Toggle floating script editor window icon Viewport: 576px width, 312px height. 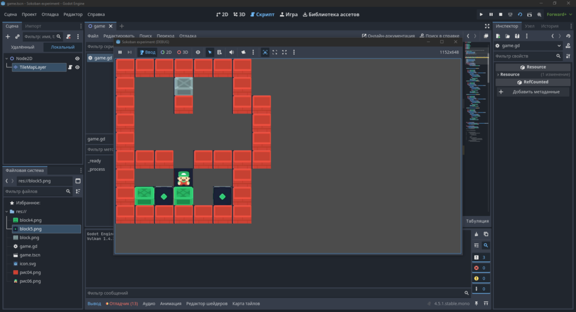pos(486,36)
